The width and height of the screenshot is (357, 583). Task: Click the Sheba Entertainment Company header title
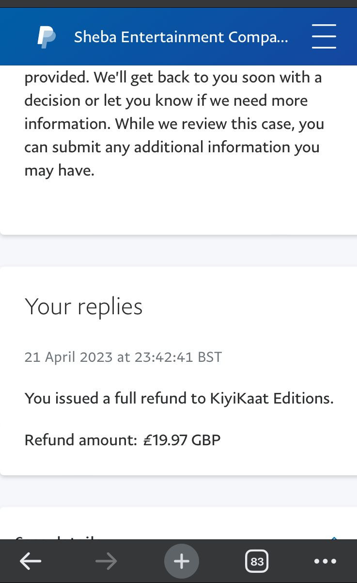click(181, 37)
